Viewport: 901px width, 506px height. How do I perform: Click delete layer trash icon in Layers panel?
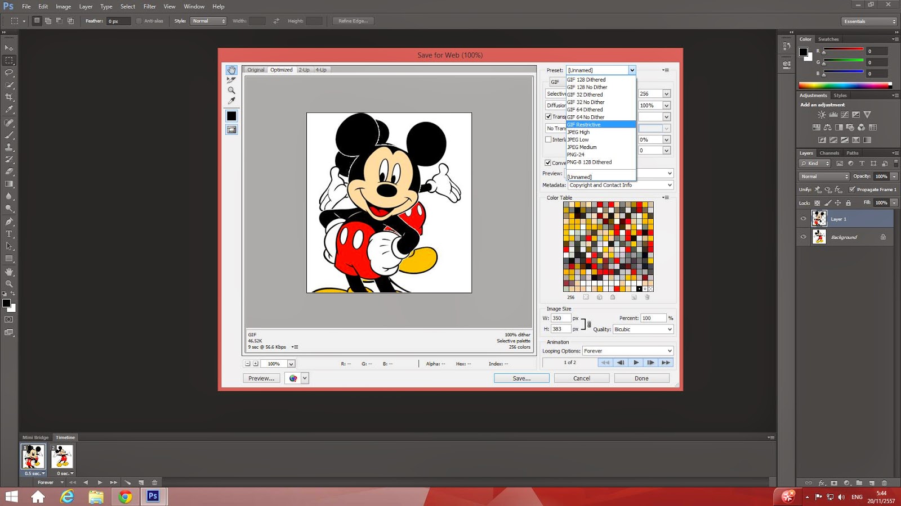(884, 483)
